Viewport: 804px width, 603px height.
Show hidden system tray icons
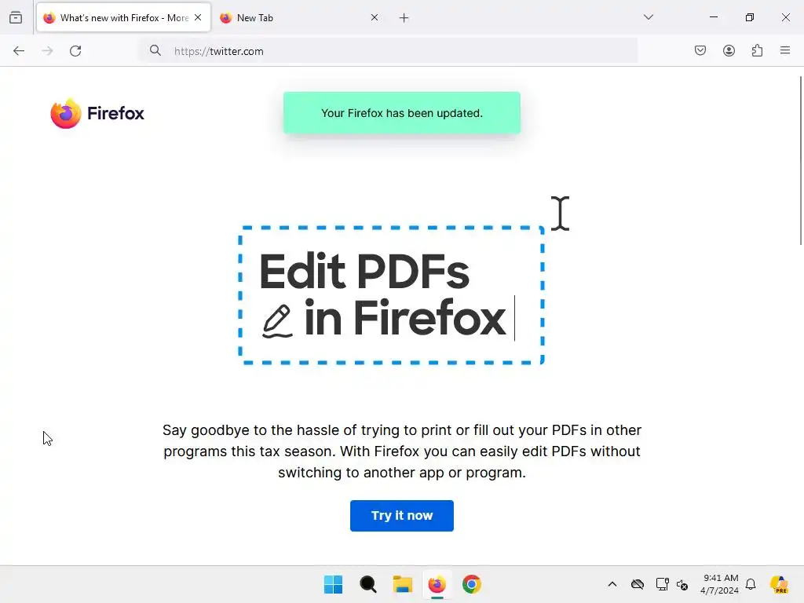612,584
